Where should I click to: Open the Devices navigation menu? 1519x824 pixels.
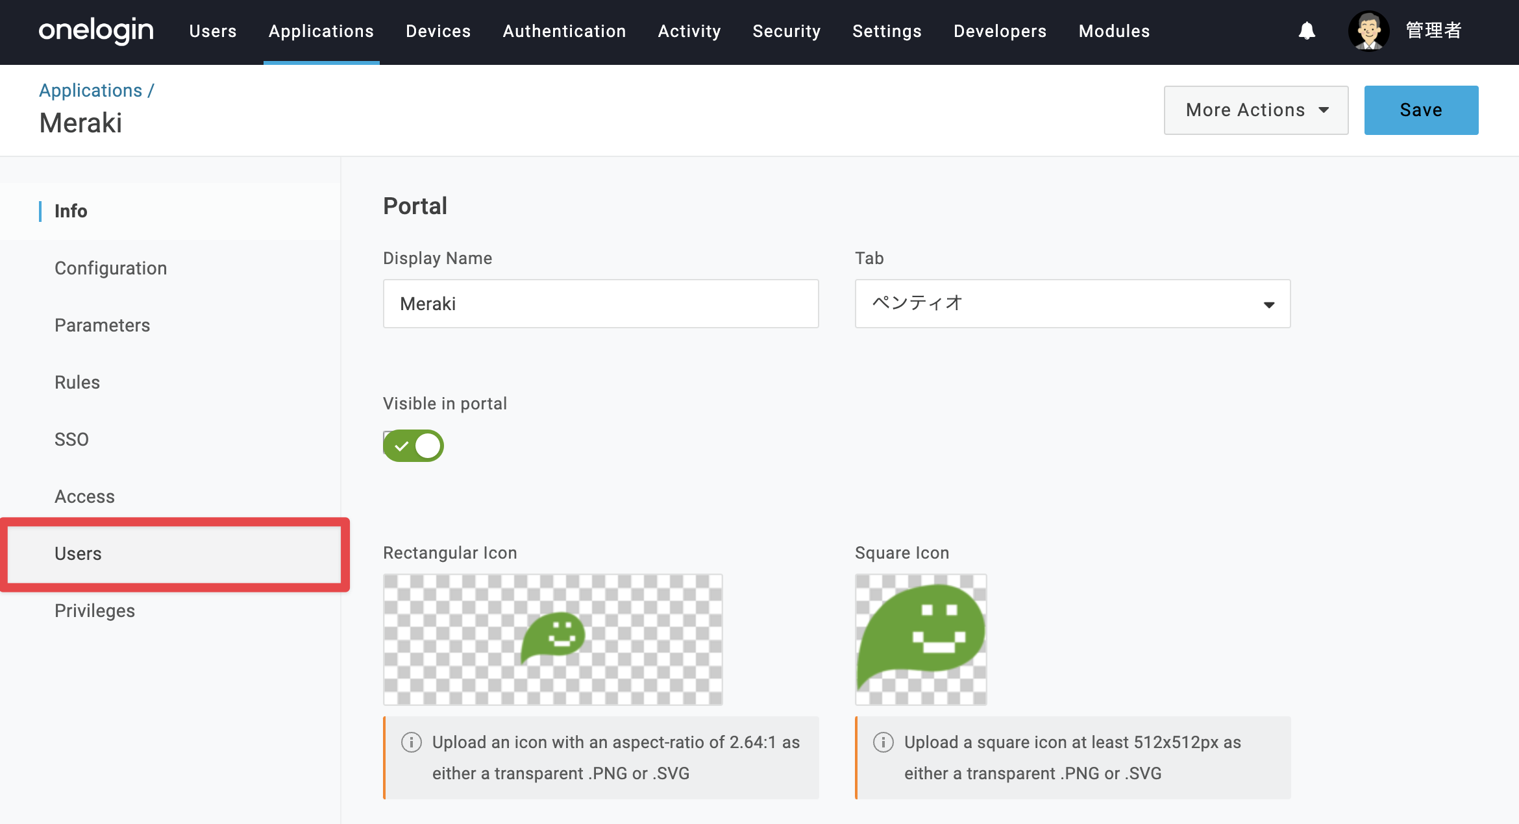[x=438, y=31]
